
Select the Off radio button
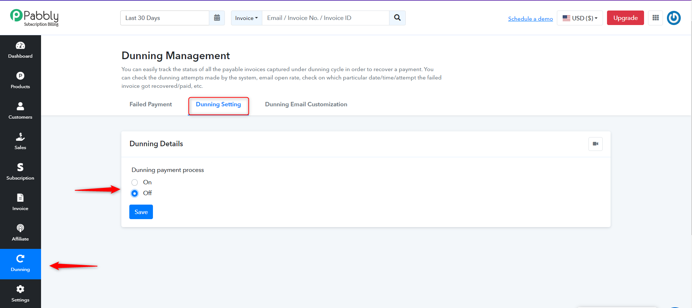click(135, 193)
